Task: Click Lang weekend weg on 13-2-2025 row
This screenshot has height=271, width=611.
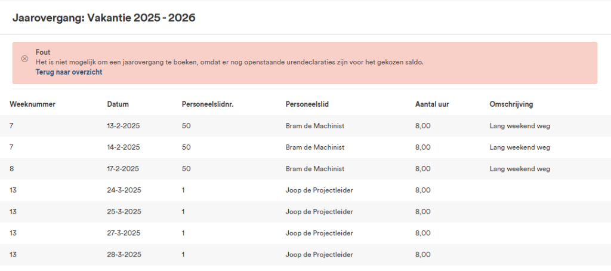Action: coord(520,126)
